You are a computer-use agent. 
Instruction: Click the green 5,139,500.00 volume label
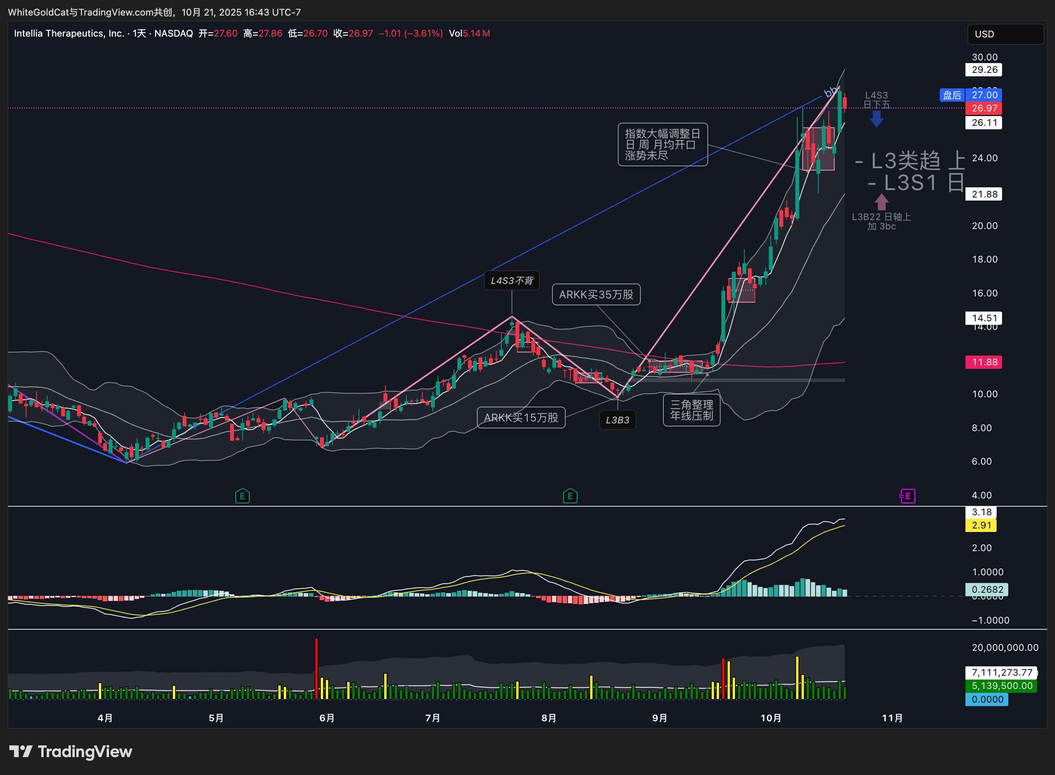1002,686
